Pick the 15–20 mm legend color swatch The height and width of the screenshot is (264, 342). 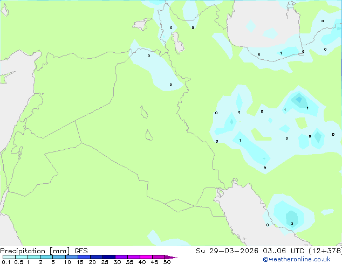coord(84,257)
